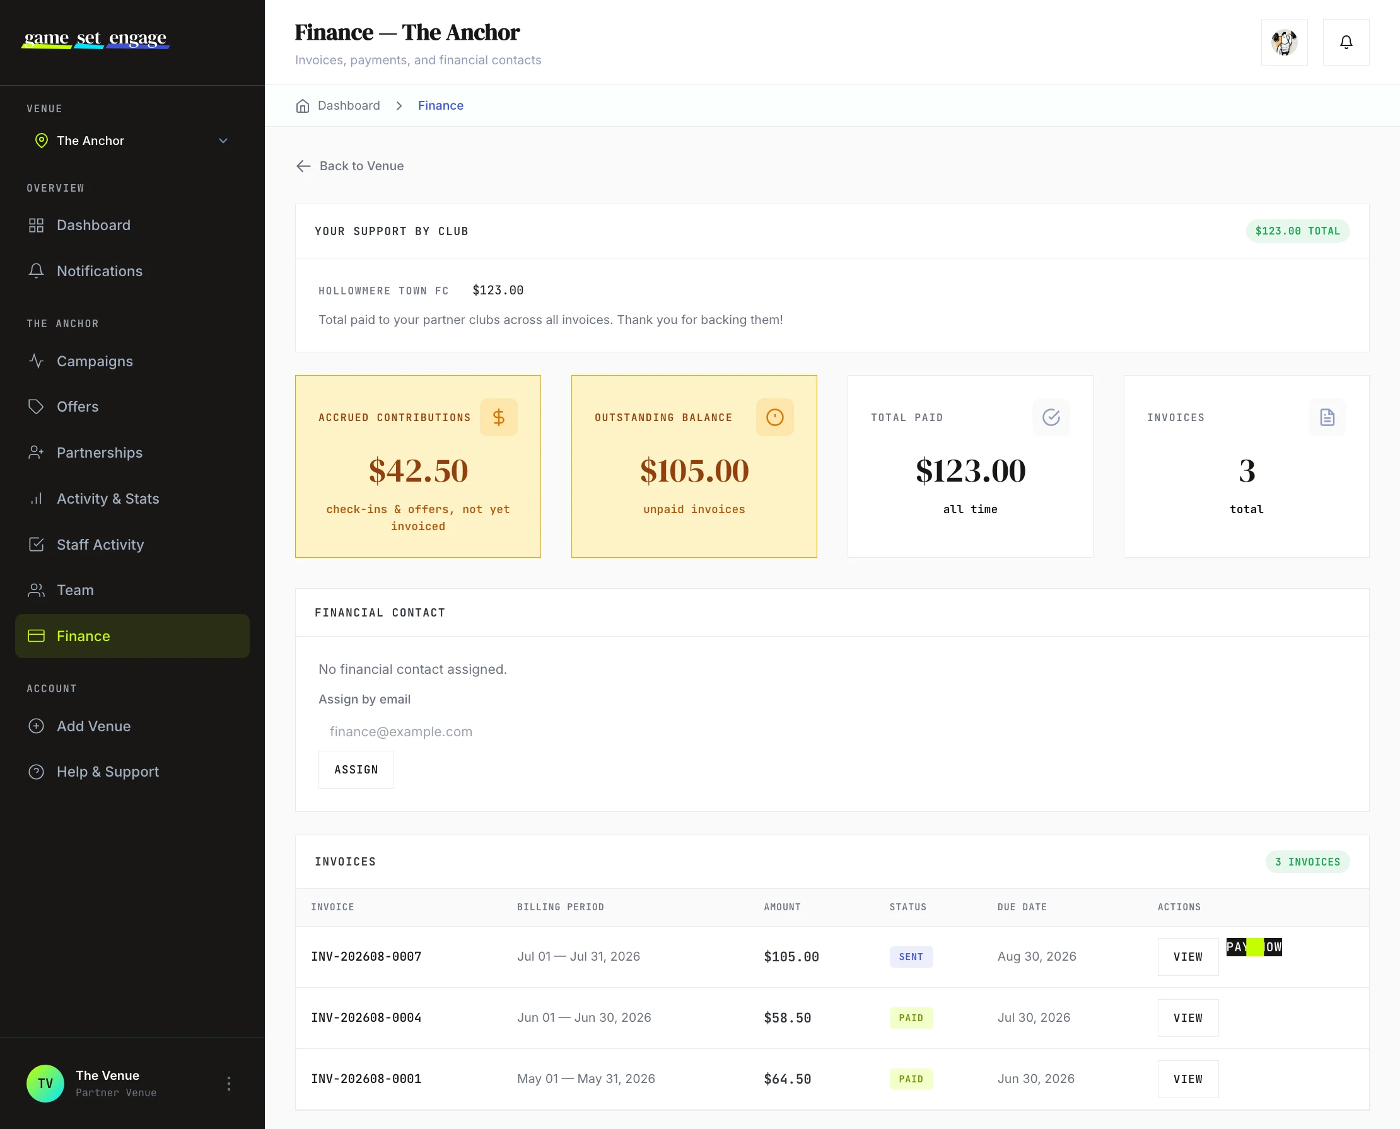Open Help & Support in sidebar
1400x1129 pixels.
tap(132, 772)
